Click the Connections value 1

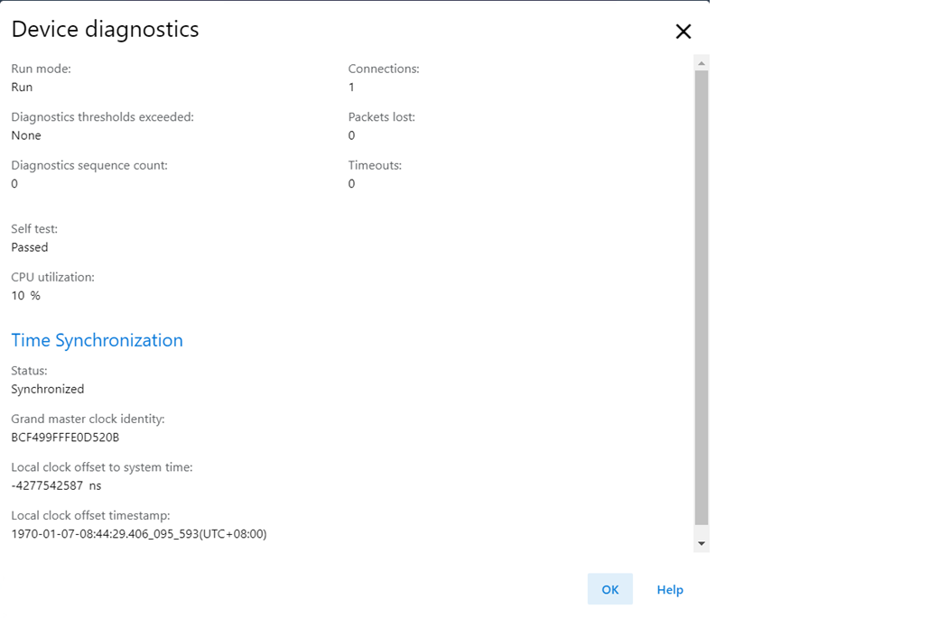click(351, 87)
